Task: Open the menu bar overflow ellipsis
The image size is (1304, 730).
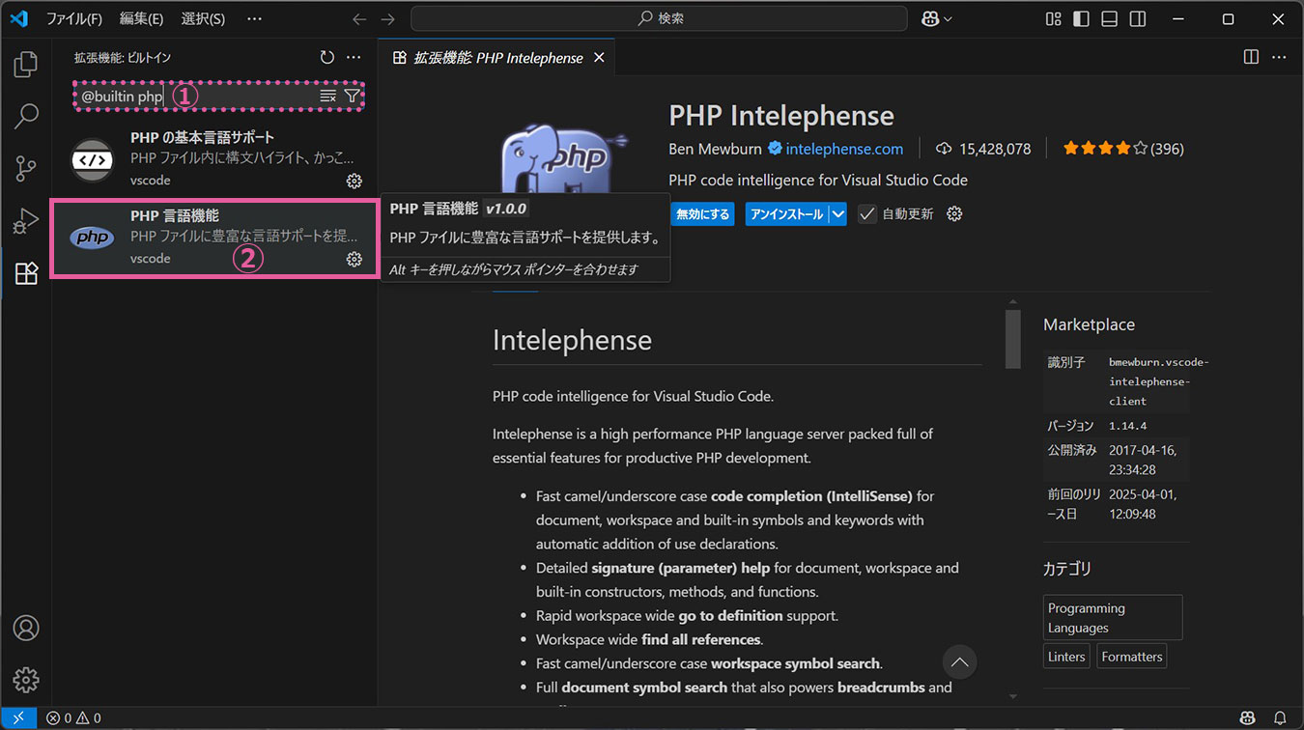Action: point(254,18)
